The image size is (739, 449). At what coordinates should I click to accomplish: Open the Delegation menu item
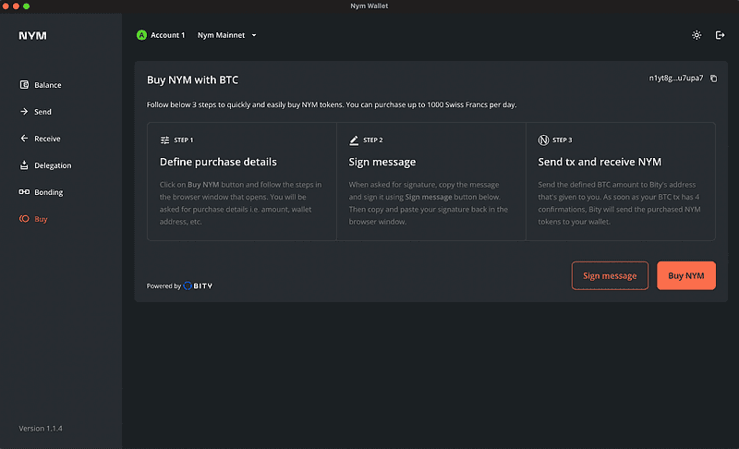53,165
